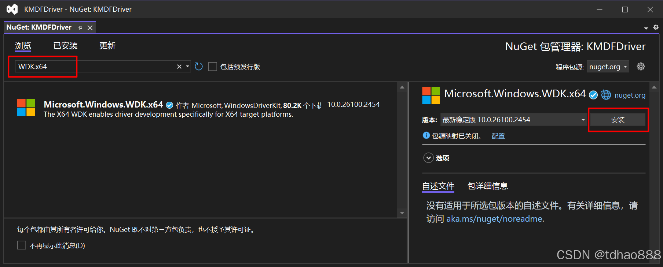Open the 版本 version dropdown
The width and height of the screenshot is (663, 267).
[x=513, y=120]
